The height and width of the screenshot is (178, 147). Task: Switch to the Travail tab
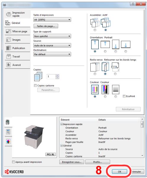coord(17,57)
